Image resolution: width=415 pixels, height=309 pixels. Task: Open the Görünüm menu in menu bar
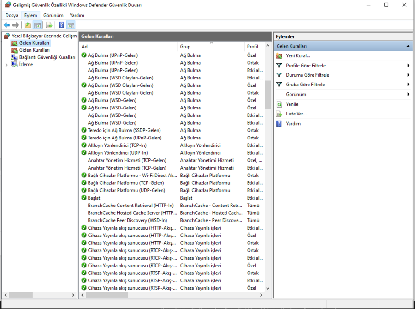(x=53, y=15)
